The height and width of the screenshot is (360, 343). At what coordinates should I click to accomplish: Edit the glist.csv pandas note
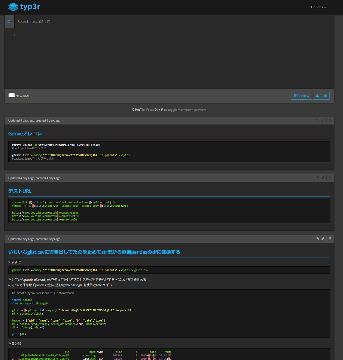click(323, 239)
